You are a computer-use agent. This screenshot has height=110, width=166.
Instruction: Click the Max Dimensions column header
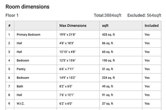(x=73, y=26)
